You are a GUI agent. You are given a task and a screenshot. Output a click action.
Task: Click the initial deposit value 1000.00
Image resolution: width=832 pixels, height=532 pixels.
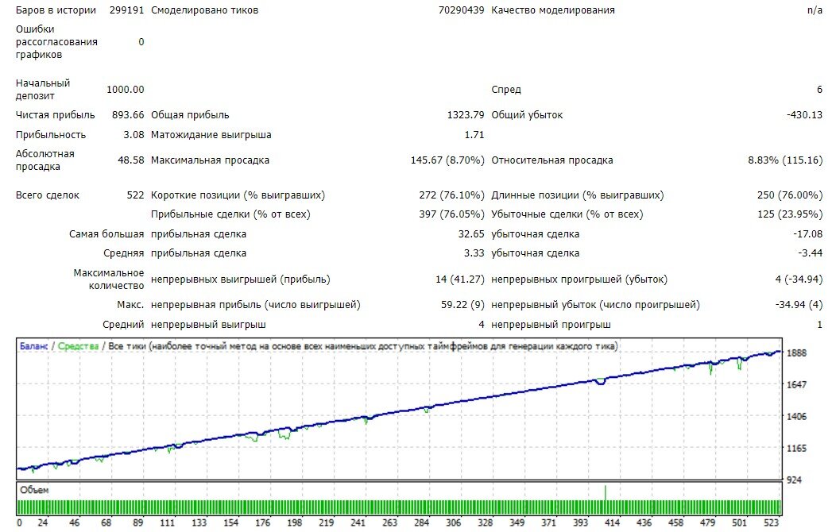coord(126,90)
